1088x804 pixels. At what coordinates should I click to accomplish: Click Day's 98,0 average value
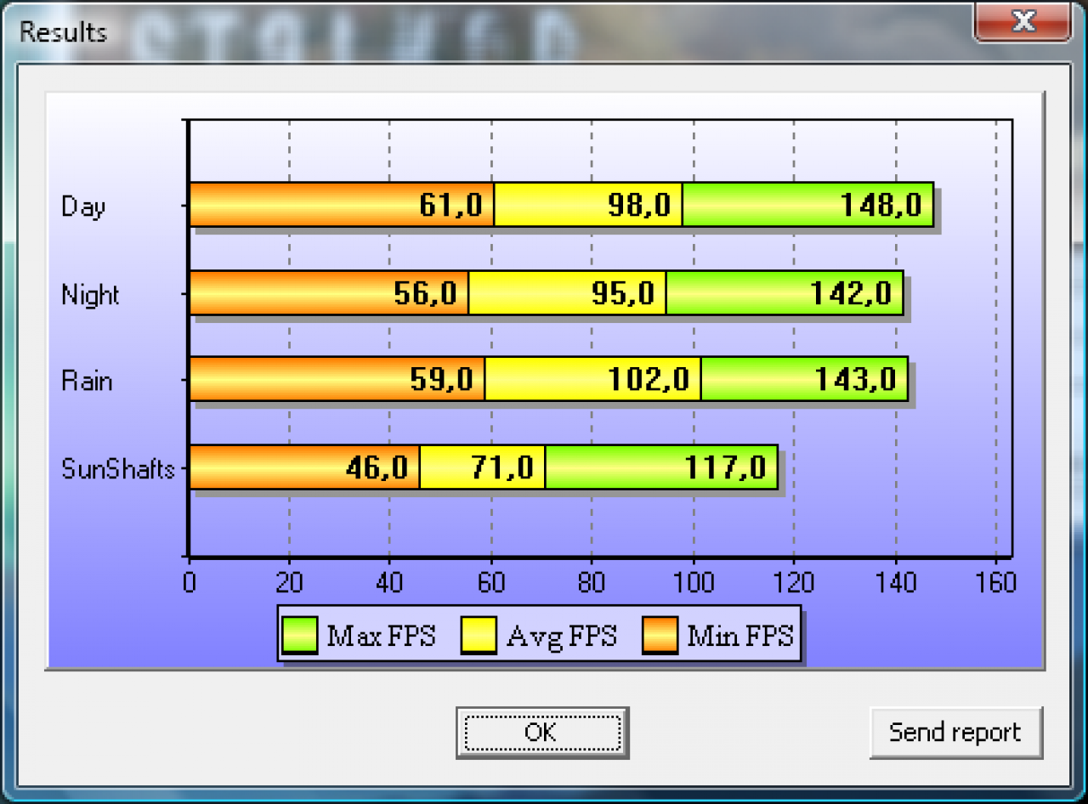coord(639,205)
